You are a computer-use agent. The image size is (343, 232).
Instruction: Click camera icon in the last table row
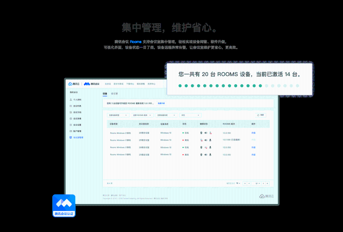pos(201,154)
